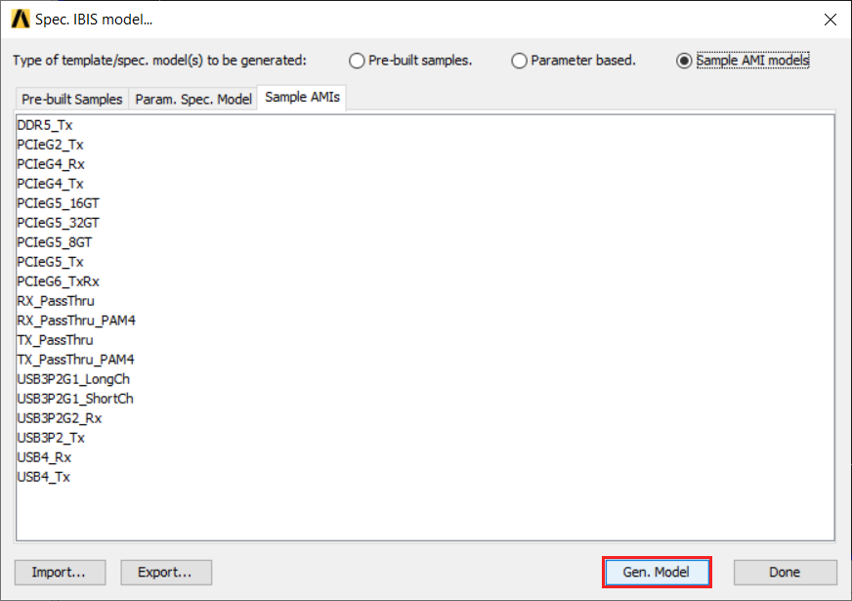Click the Done button
Viewport: 852px width, 601px height.
click(785, 573)
